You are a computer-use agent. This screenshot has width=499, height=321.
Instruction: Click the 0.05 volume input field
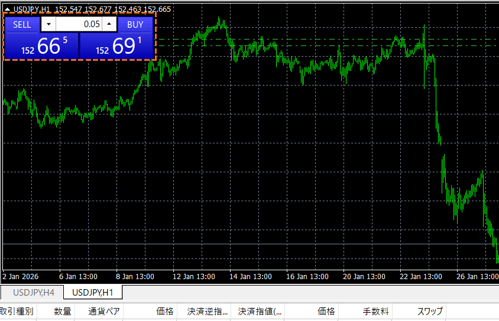79,25
